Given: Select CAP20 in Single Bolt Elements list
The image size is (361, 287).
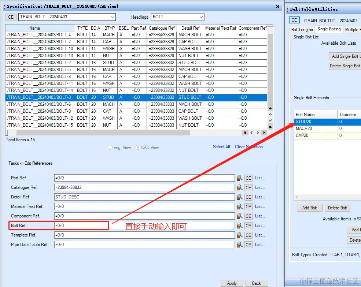Looking at the screenshot, I should click(327, 135).
